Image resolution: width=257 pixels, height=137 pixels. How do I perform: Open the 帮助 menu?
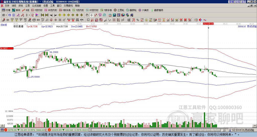(x=77, y=6)
